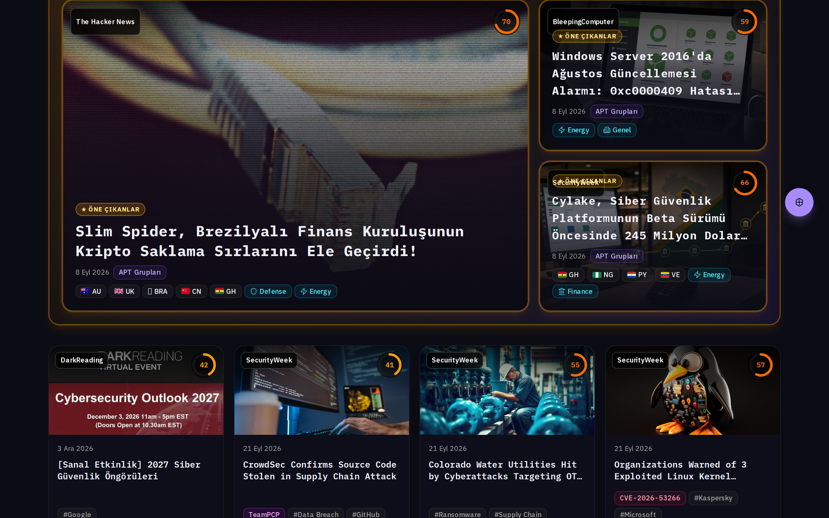Click the score 66 ring on Cylake card
829x518 pixels.
pos(745,183)
